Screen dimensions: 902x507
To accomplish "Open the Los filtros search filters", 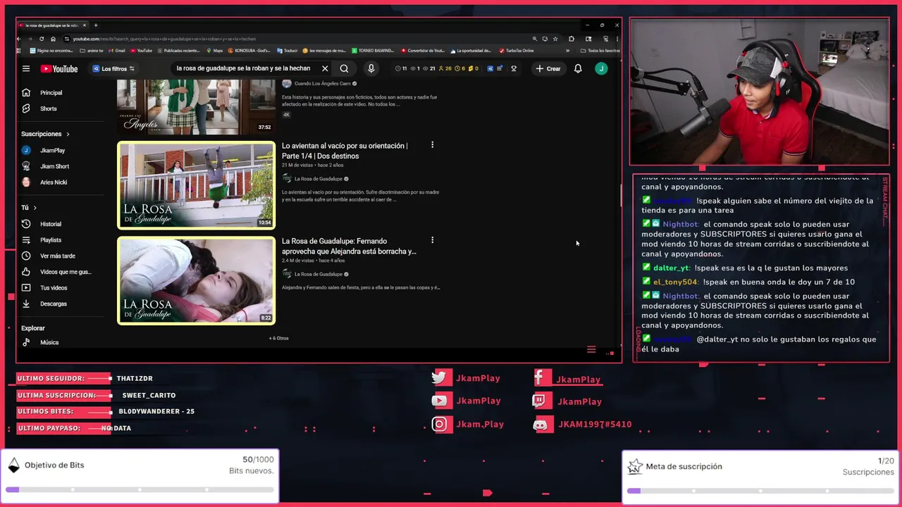I will point(113,69).
